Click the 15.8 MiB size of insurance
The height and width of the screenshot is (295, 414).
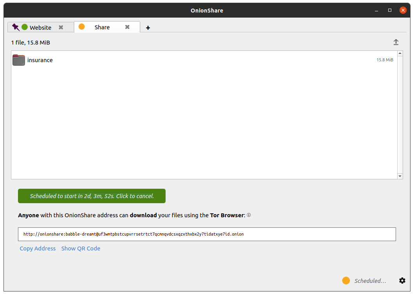pos(385,60)
